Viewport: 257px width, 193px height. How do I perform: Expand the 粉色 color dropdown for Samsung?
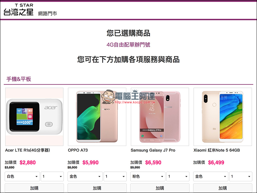tap(148, 176)
